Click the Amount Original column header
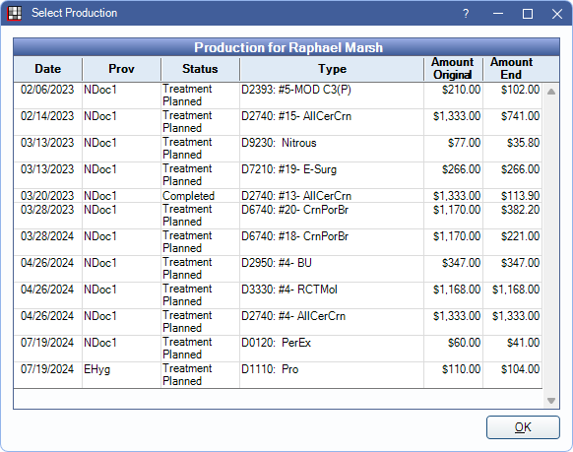This screenshot has height=452, width=573. click(453, 69)
